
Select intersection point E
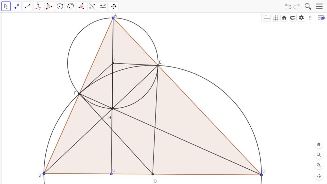pos(158,65)
